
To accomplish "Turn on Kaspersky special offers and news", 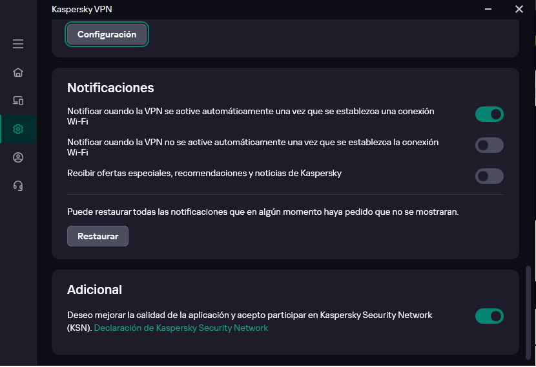I will click(x=489, y=176).
